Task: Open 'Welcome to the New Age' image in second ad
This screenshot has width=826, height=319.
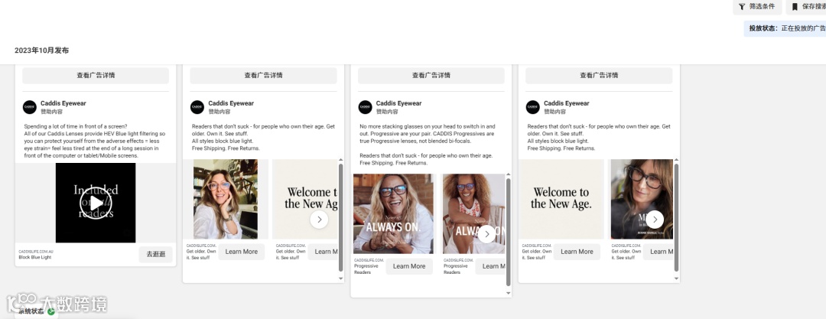Action: tap(305, 200)
